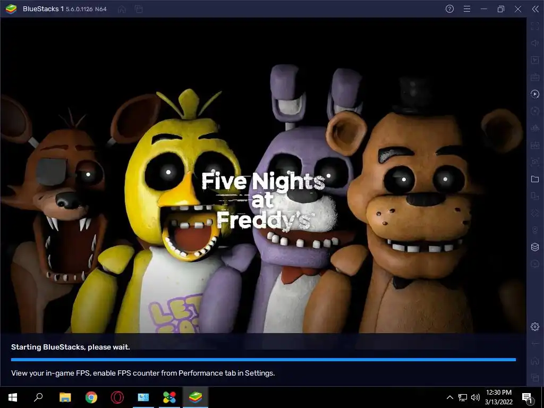This screenshot has width=544, height=408.
Task: Rotate the screen using the side toolbar icon
Action: (535, 196)
